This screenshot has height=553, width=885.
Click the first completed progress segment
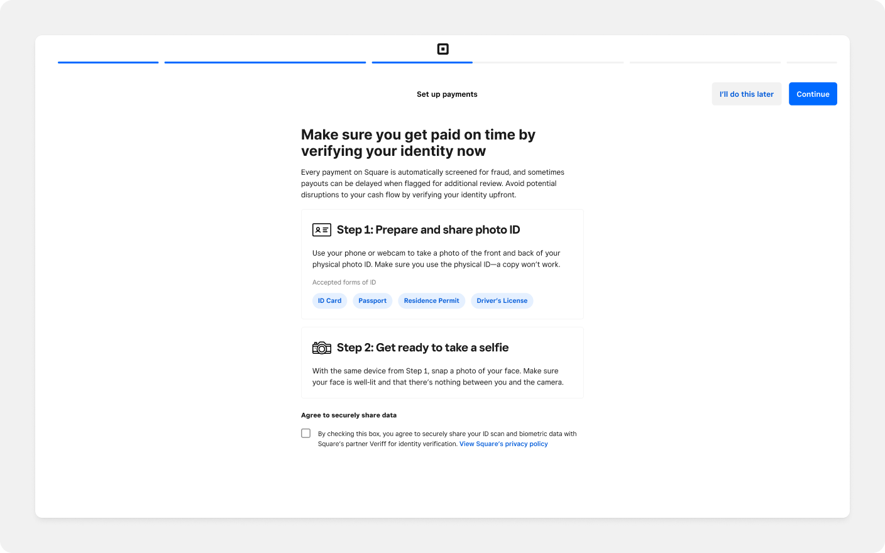[x=108, y=63]
